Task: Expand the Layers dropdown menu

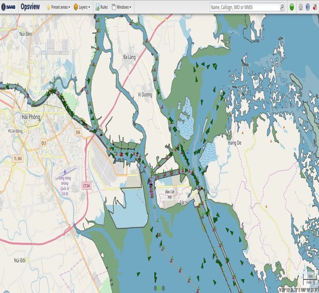Action: click(82, 7)
